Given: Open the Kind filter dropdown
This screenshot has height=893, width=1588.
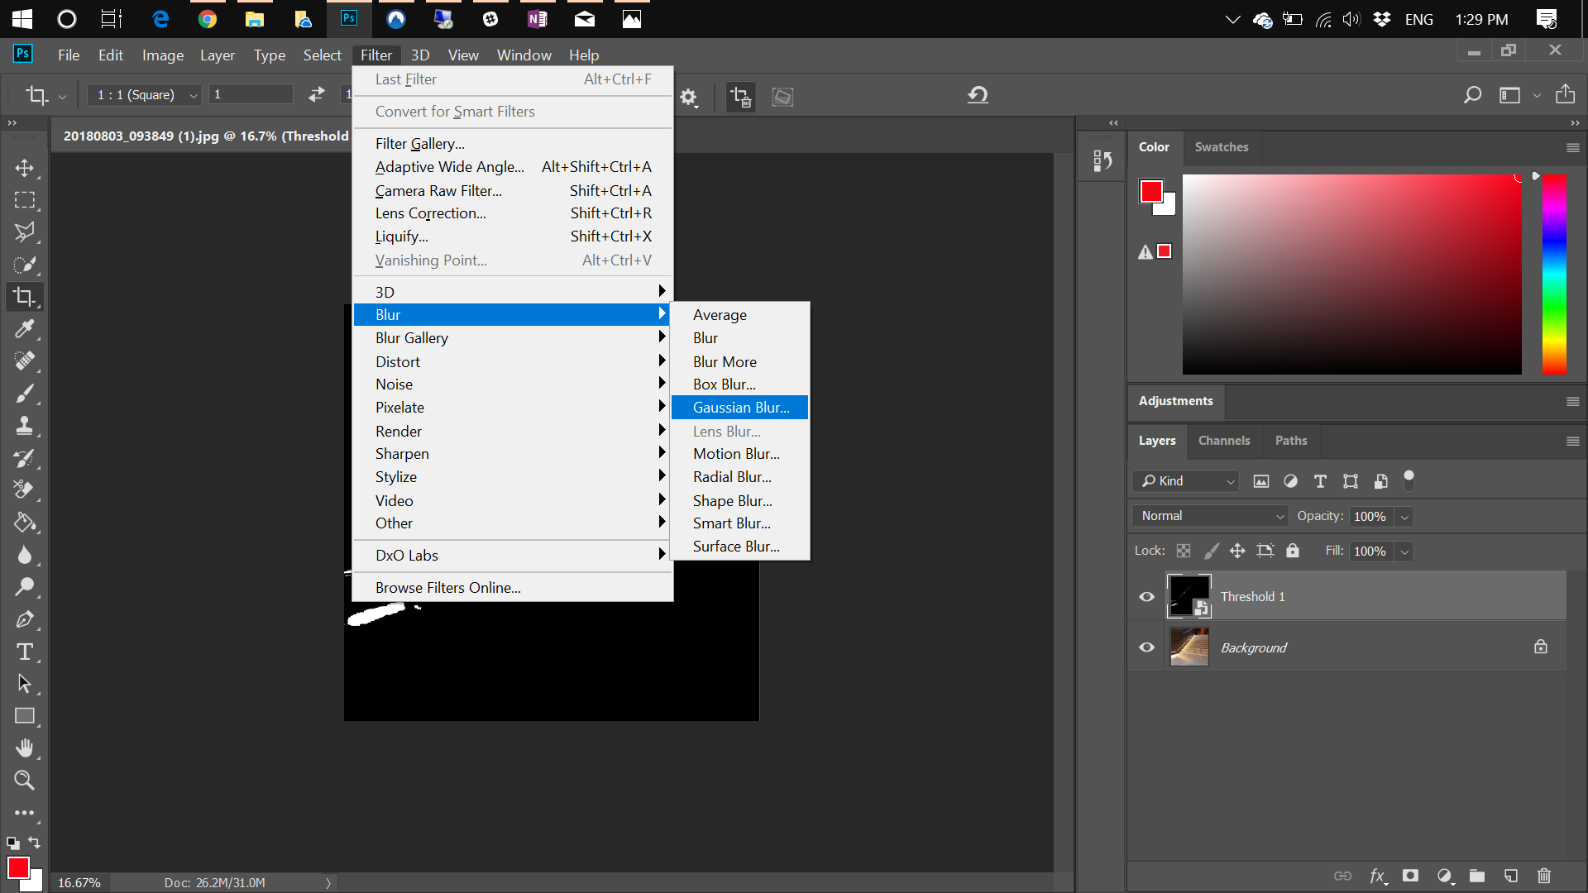Looking at the screenshot, I should [x=1185, y=480].
